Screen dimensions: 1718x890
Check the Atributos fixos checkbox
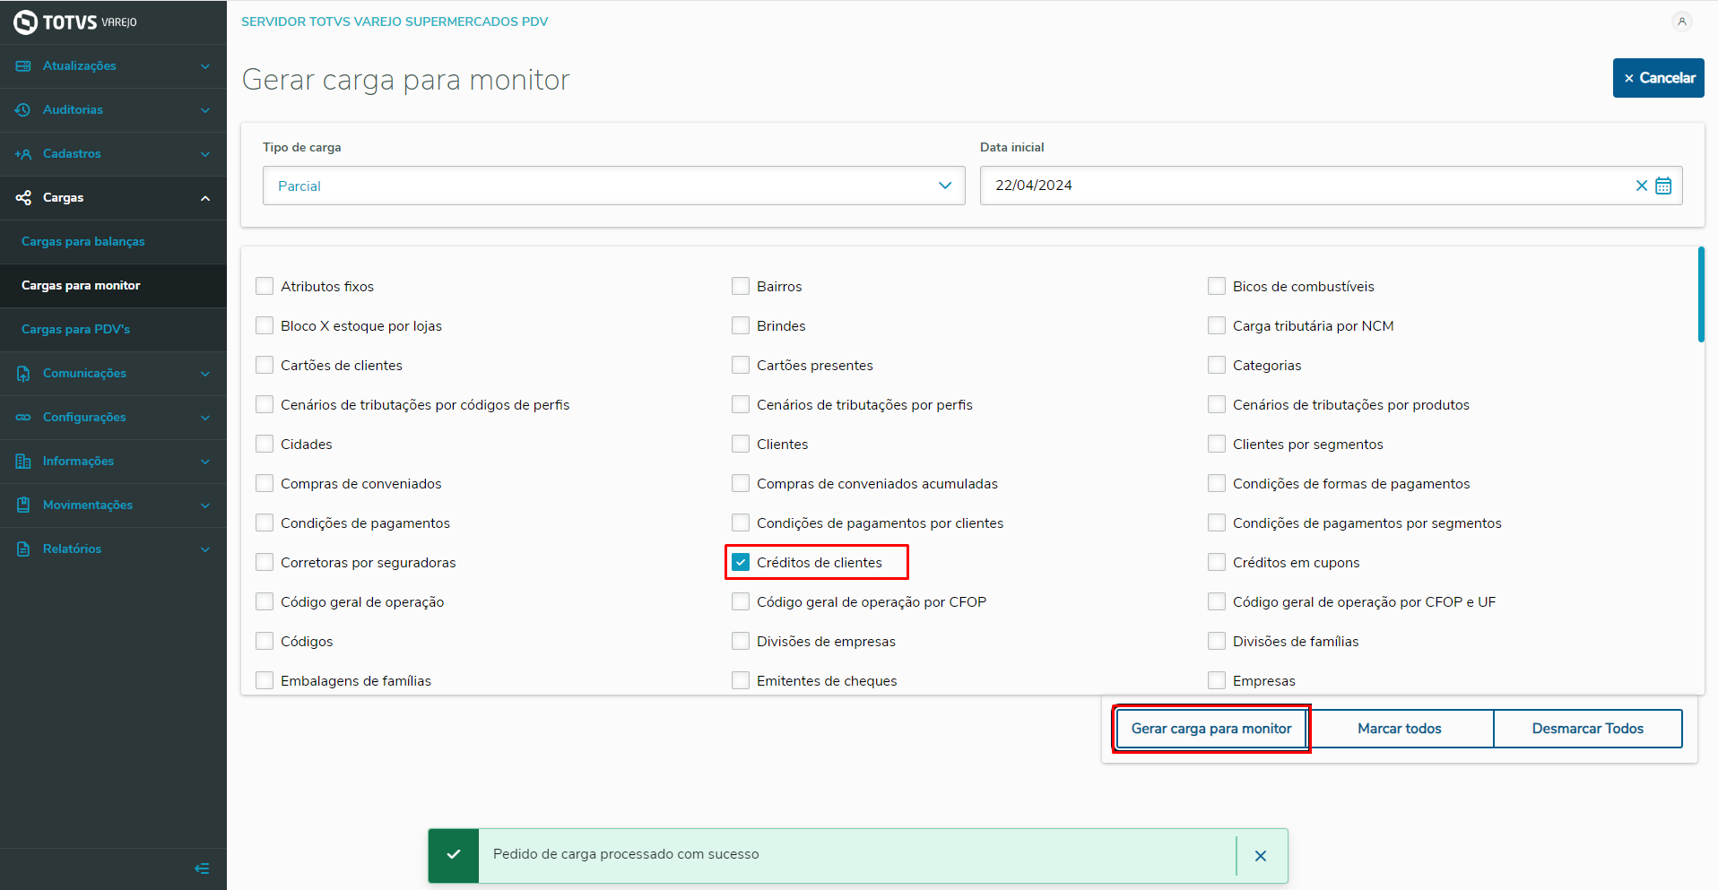click(265, 286)
